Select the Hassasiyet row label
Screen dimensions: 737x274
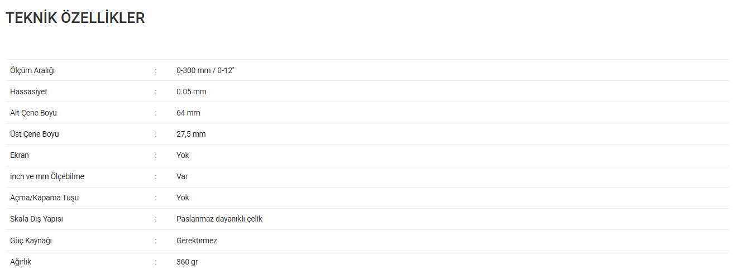click(x=28, y=92)
